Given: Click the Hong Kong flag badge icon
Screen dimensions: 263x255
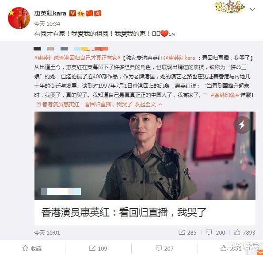Looking at the screenshot, I should tap(98, 13).
